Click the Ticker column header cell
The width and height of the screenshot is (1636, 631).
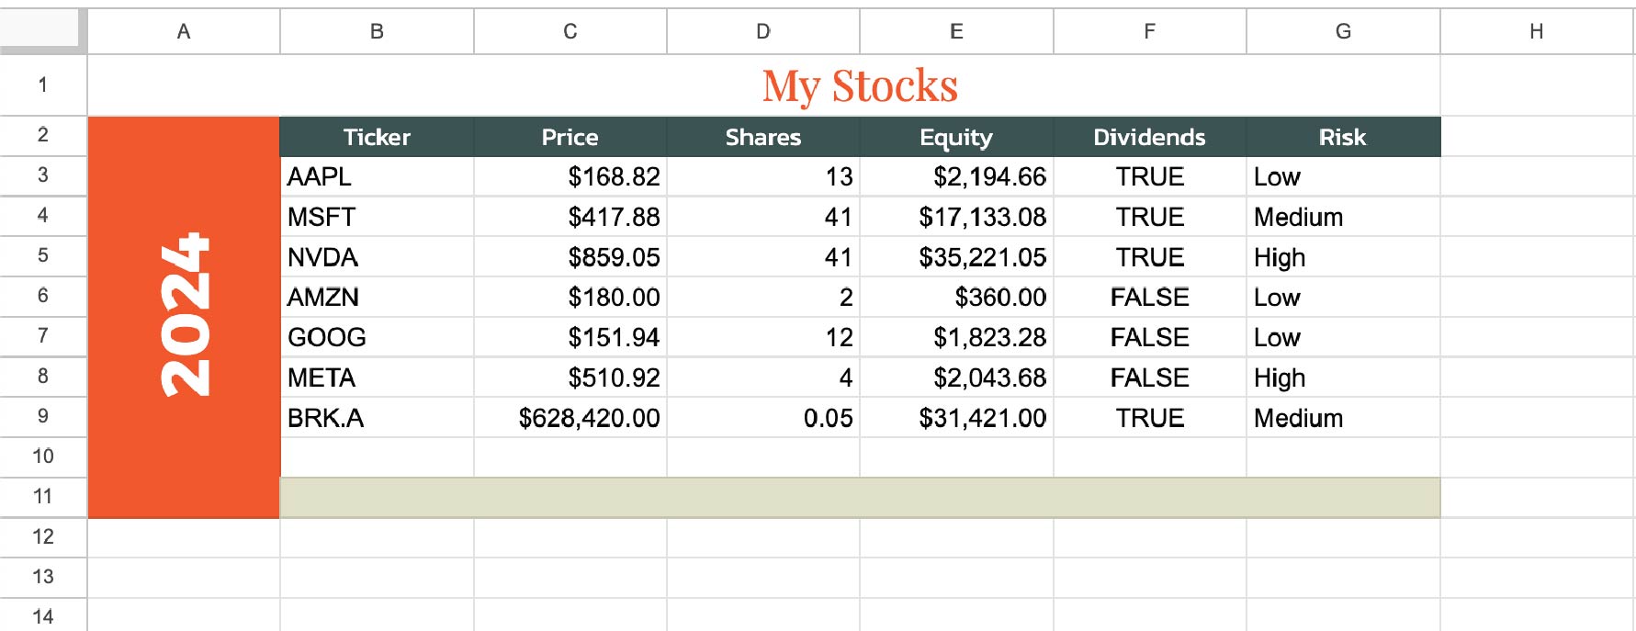point(377,137)
